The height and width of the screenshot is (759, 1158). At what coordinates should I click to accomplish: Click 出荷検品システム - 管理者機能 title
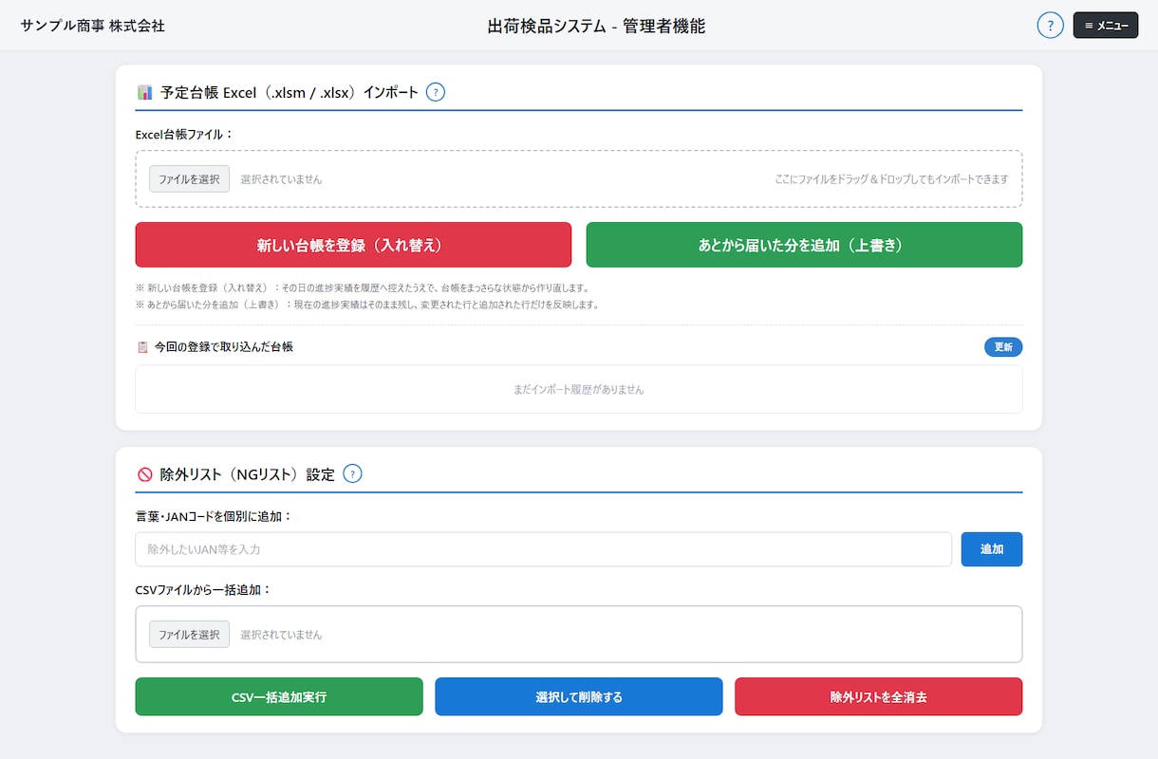[x=596, y=26]
